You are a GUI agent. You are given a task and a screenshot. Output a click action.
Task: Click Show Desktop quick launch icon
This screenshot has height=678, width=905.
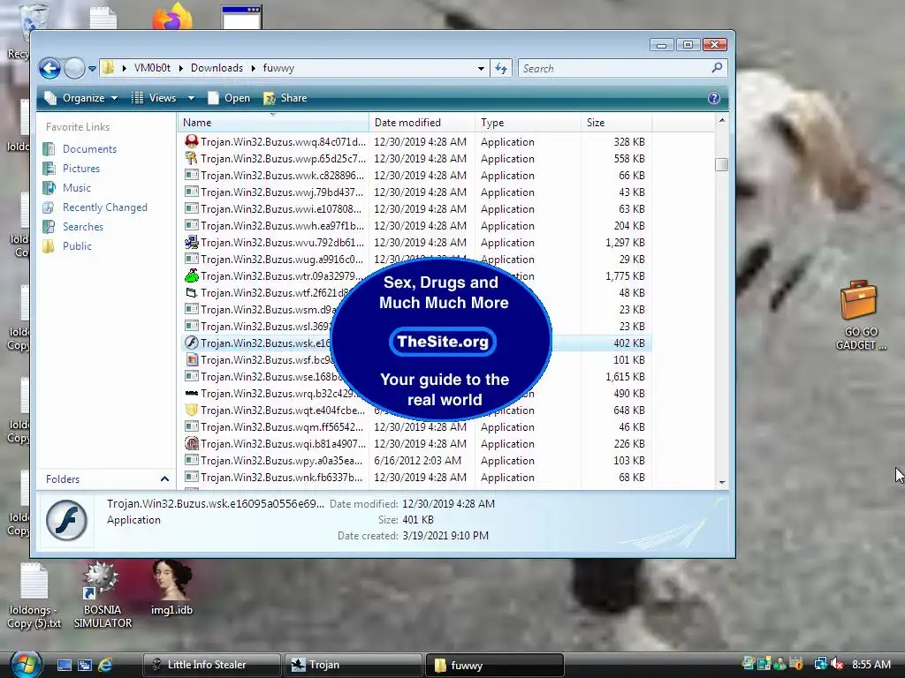pos(64,665)
